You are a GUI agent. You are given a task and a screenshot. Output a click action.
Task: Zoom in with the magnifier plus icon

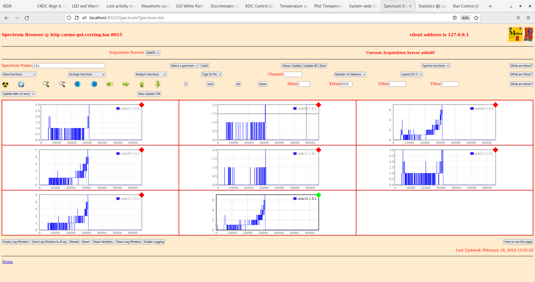(x=46, y=84)
